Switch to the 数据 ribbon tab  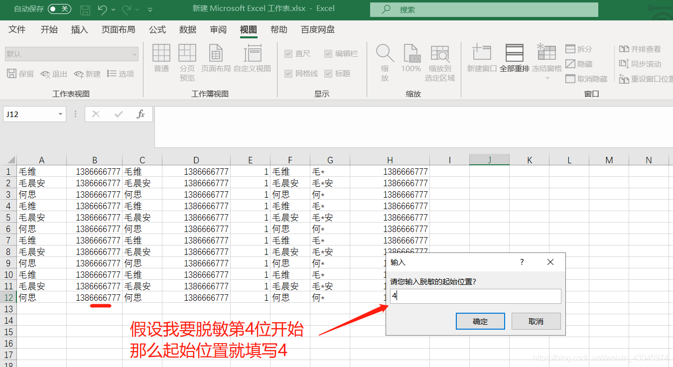click(187, 30)
